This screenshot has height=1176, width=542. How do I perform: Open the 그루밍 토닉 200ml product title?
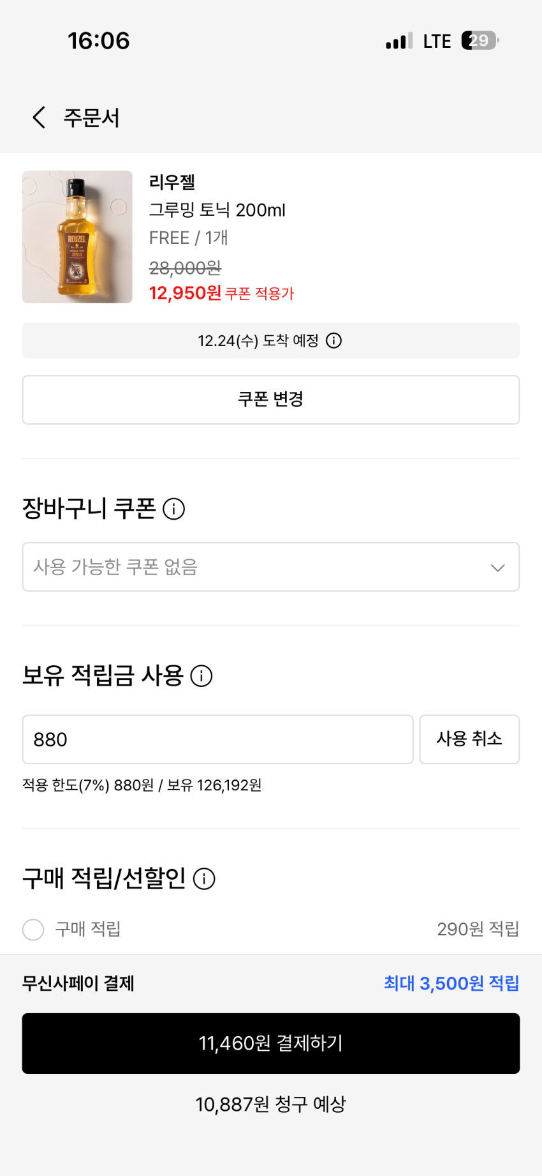click(217, 210)
